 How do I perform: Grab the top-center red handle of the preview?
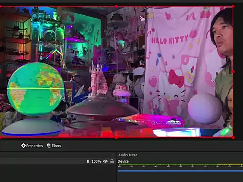(116, 6)
